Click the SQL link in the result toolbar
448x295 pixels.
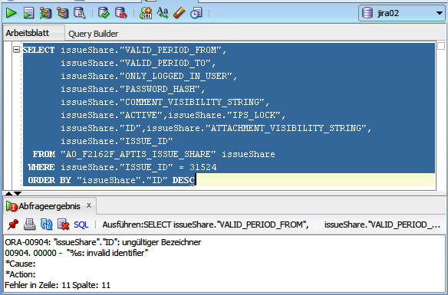pos(81,225)
